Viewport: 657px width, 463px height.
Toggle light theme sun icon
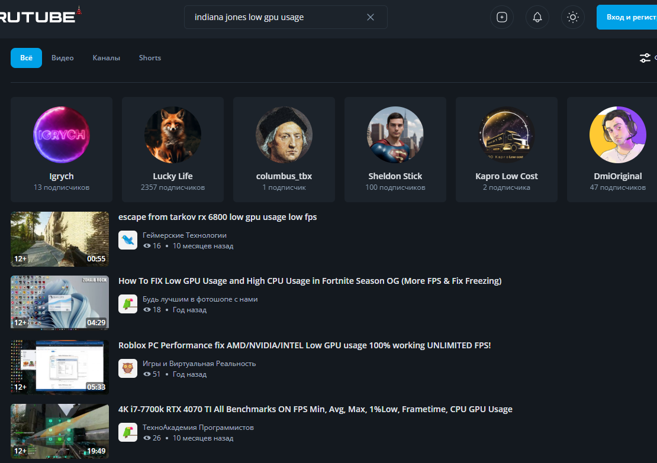(x=573, y=17)
